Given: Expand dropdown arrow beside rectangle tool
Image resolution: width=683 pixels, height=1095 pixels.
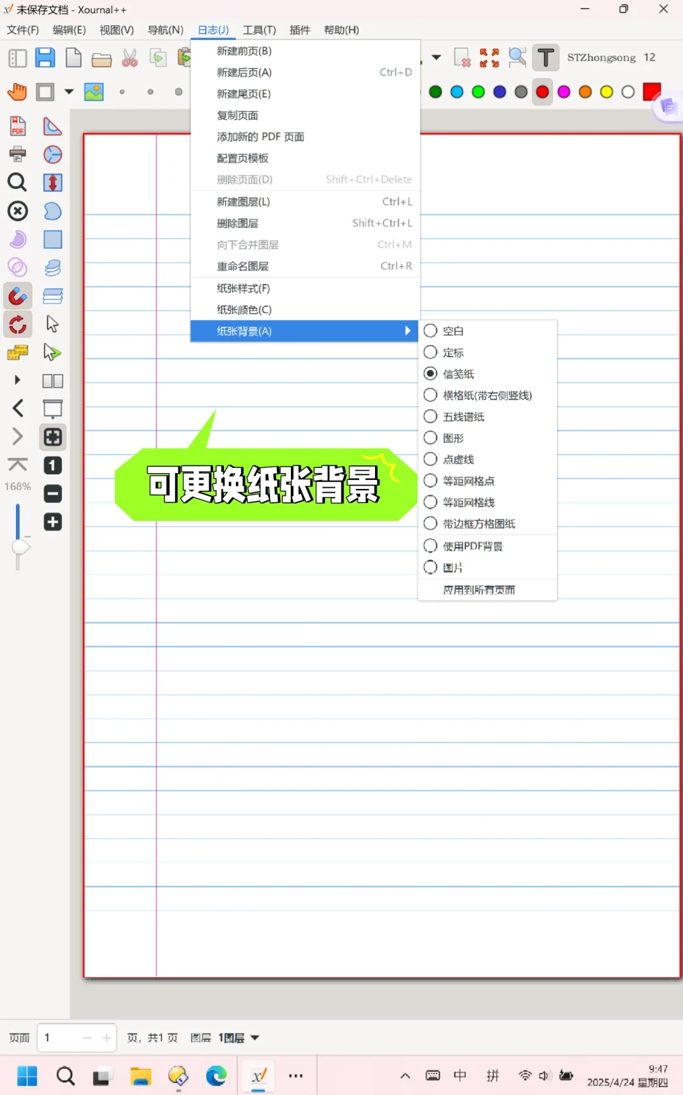Looking at the screenshot, I should 69,92.
